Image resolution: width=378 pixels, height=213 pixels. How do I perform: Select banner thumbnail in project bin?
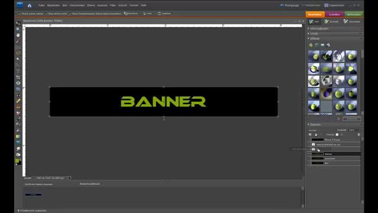coord(33,195)
